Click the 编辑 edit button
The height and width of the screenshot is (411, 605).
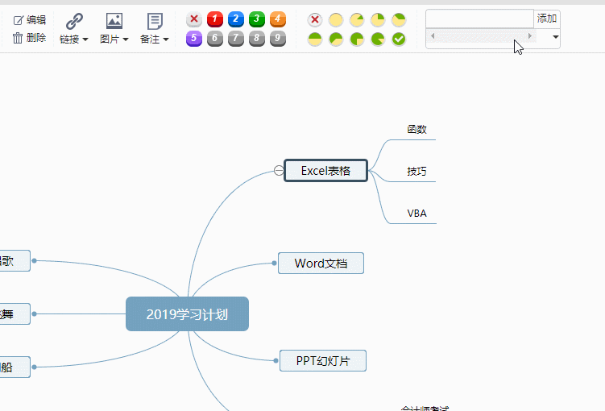[x=30, y=19]
